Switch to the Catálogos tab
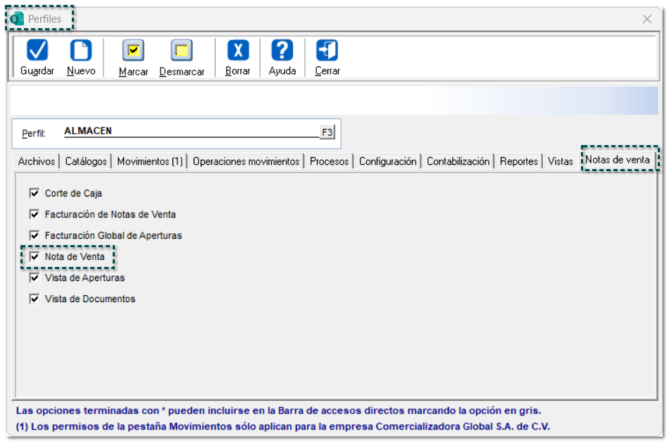This screenshot has width=669, height=443. [86, 161]
